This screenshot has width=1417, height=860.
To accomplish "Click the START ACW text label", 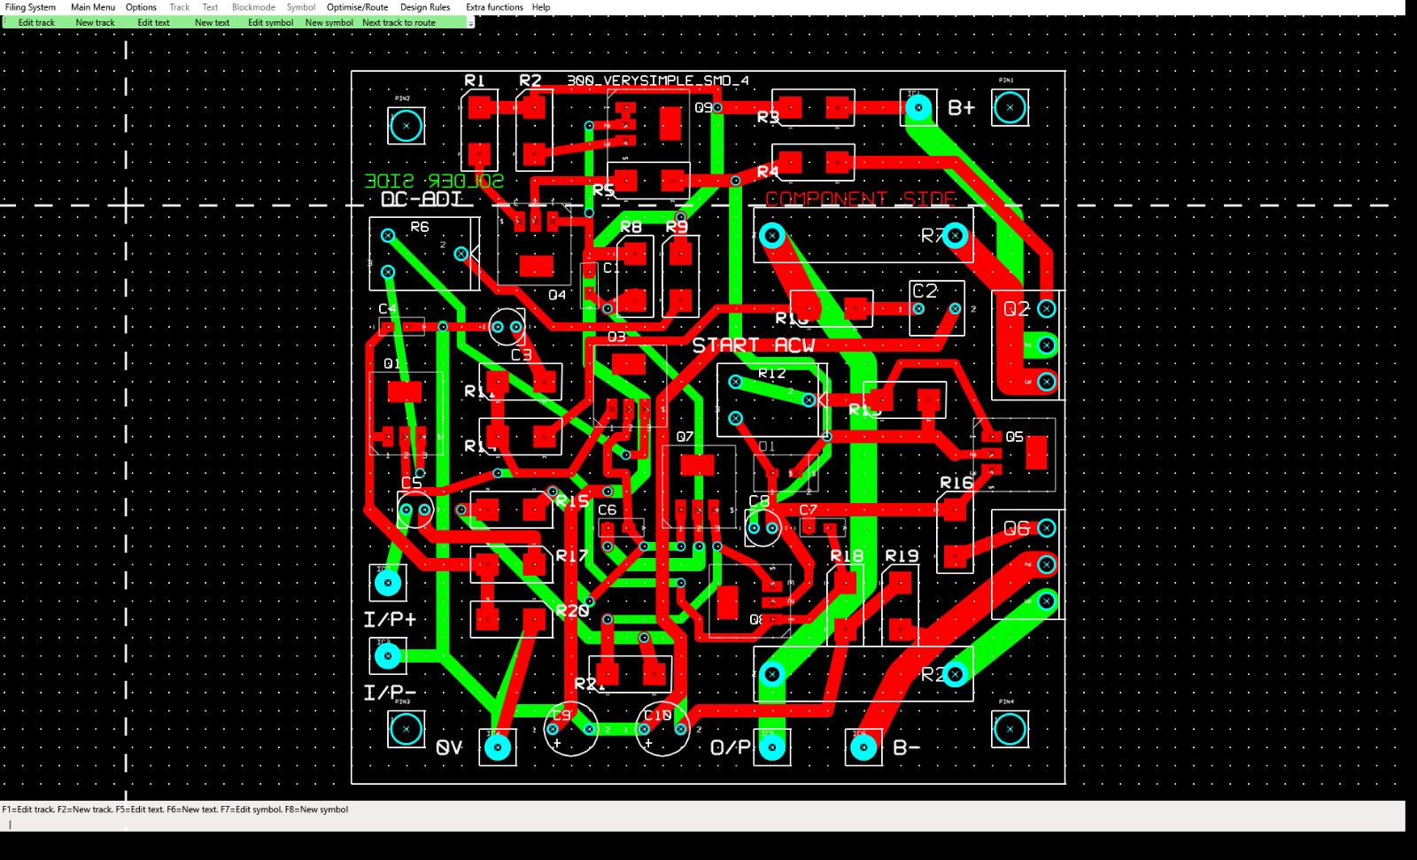I will (753, 345).
